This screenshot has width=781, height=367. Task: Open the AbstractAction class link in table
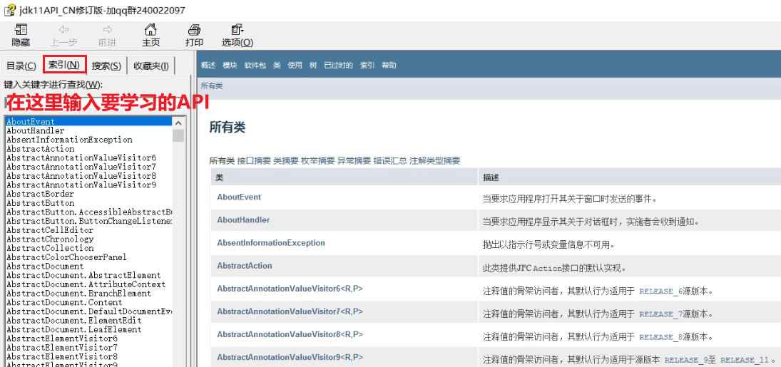point(245,266)
